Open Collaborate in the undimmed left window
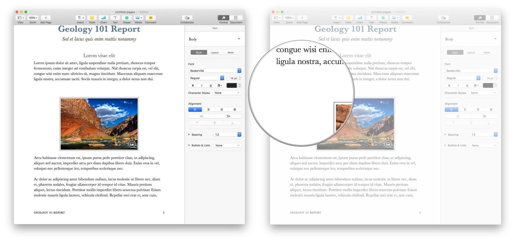This screenshot has width=515, height=242. tap(187, 18)
